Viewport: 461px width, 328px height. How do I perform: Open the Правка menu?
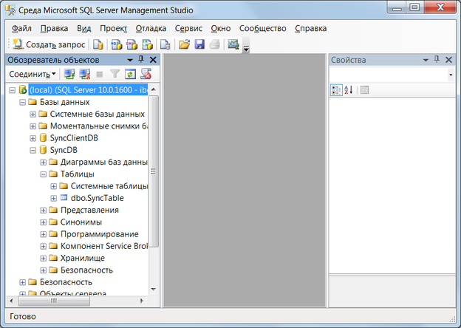(54, 29)
